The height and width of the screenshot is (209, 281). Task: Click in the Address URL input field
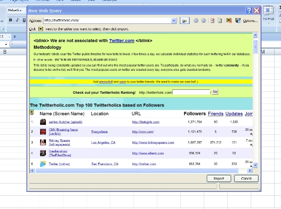(x=107, y=21)
